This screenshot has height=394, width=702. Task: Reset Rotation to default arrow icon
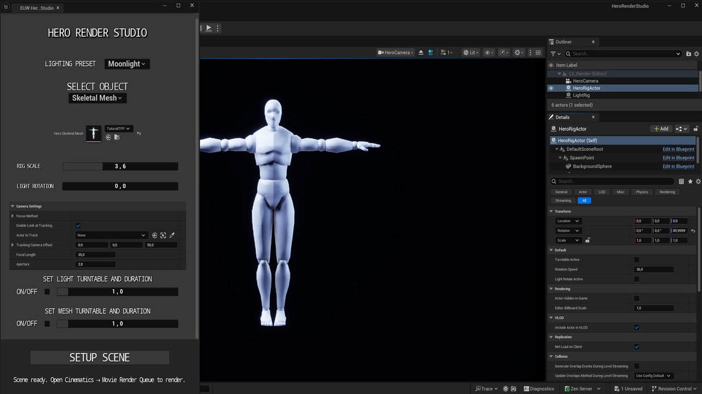tap(693, 231)
